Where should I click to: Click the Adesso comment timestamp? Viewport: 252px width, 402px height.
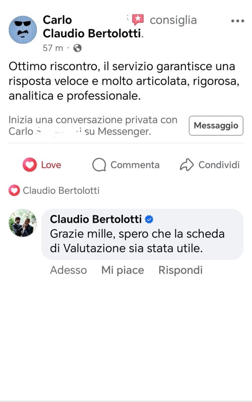tap(68, 270)
